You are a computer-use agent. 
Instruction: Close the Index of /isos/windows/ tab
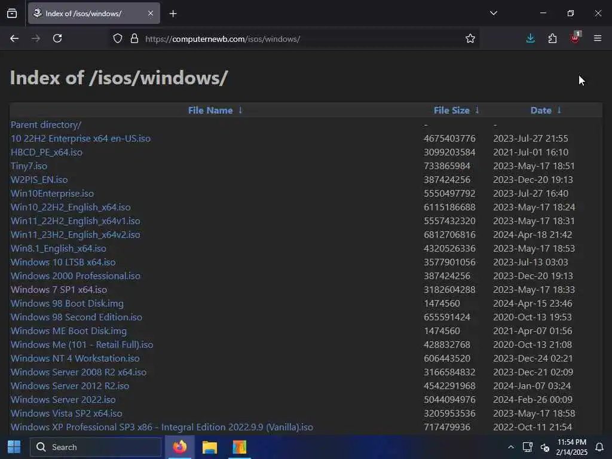(x=151, y=13)
